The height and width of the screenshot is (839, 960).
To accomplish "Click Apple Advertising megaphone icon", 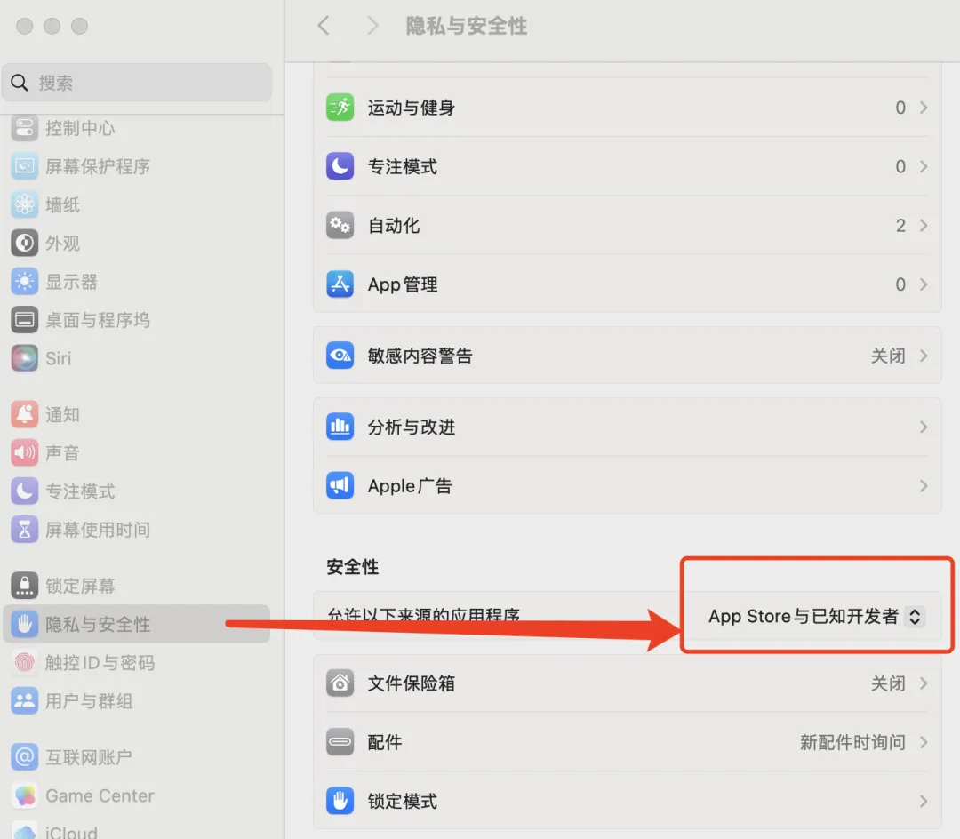I will pos(340,486).
